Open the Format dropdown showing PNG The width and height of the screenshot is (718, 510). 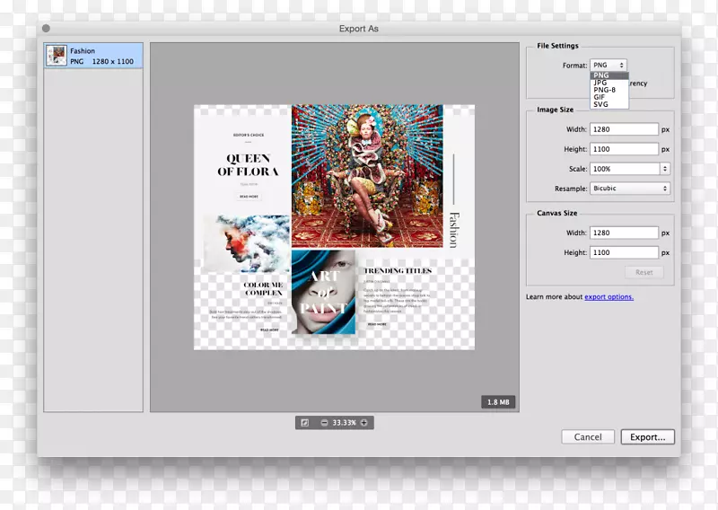608,66
